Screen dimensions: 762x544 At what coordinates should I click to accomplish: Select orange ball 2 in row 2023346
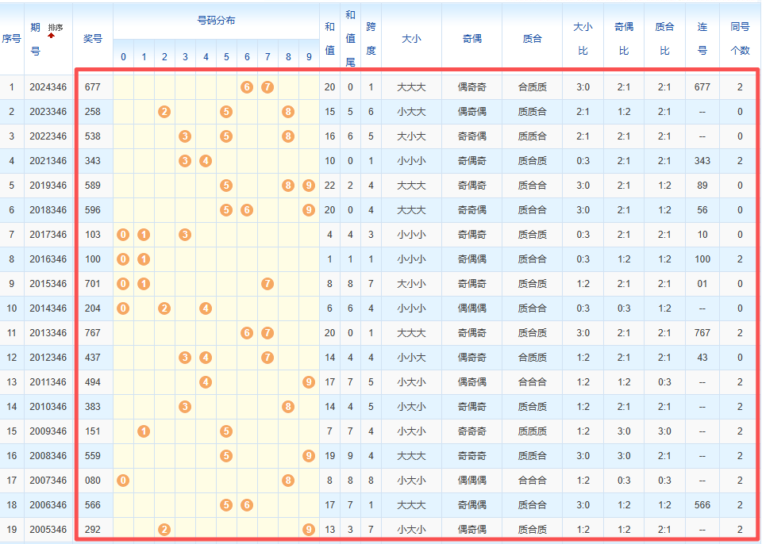pyautogui.click(x=164, y=112)
